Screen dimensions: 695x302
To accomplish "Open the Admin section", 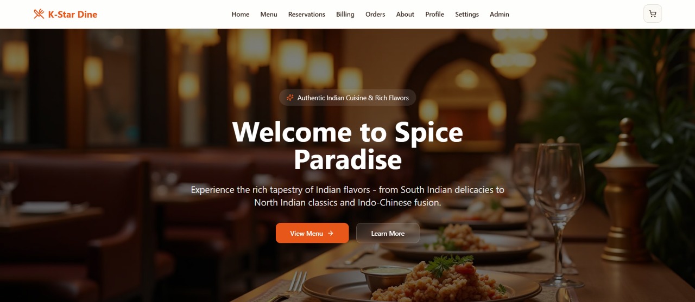I will (500, 15).
